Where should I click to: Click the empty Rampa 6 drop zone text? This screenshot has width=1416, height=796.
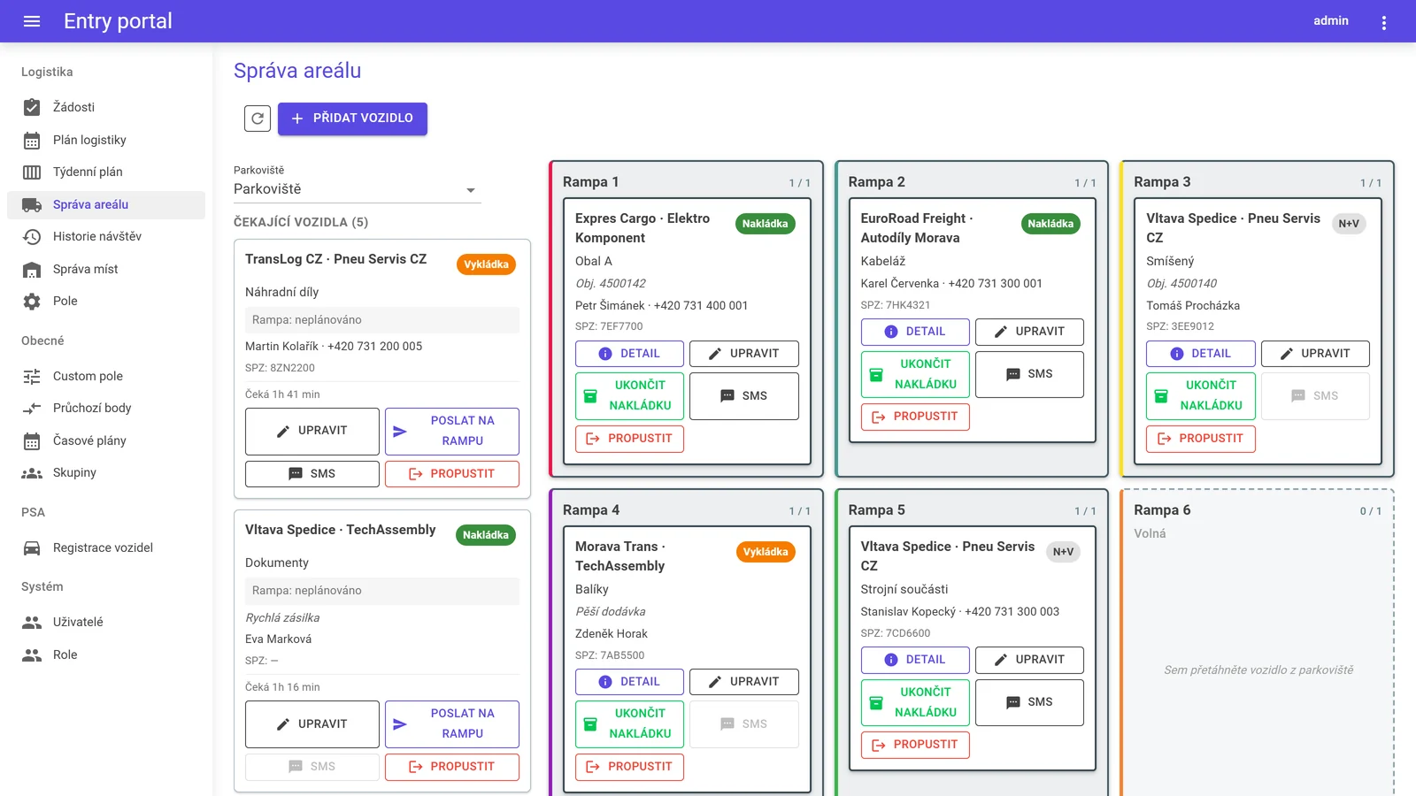click(x=1258, y=670)
